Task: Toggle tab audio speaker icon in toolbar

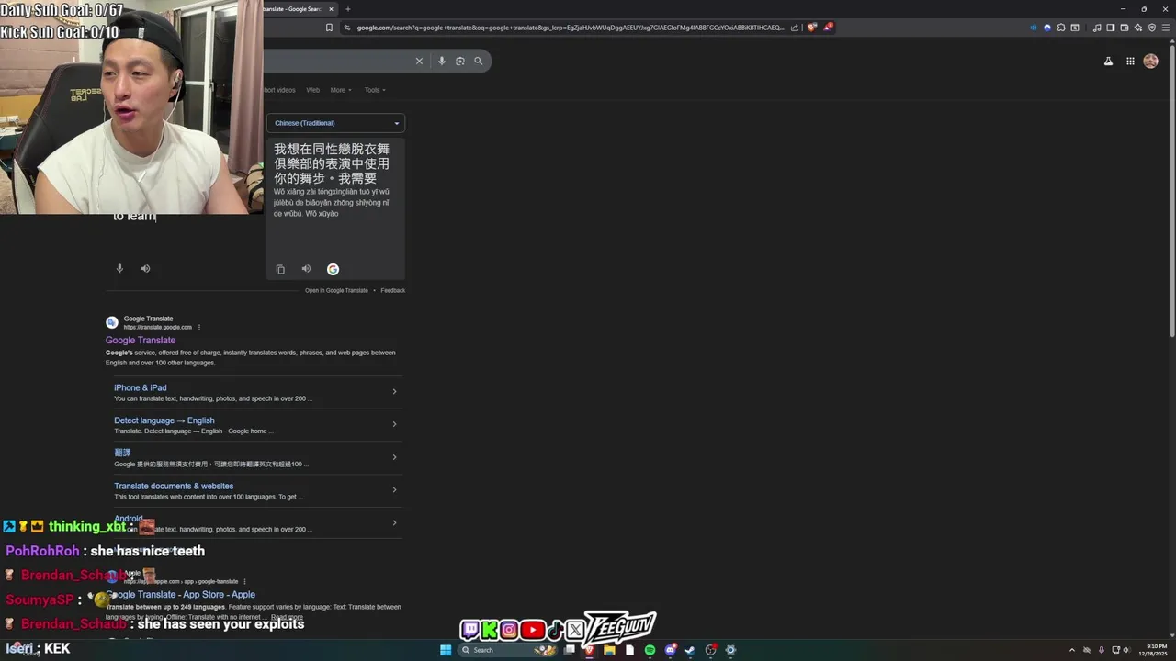Action: [1034, 28]
